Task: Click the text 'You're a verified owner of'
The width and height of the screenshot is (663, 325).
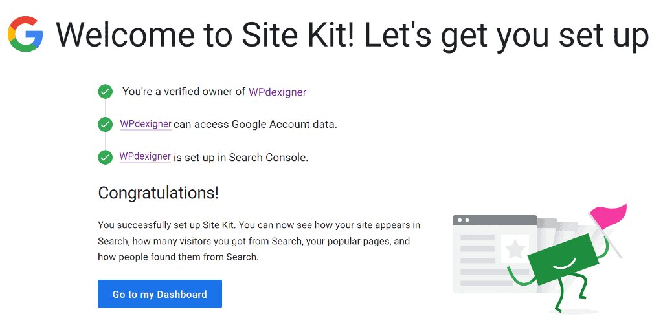Action: (184, 92)
